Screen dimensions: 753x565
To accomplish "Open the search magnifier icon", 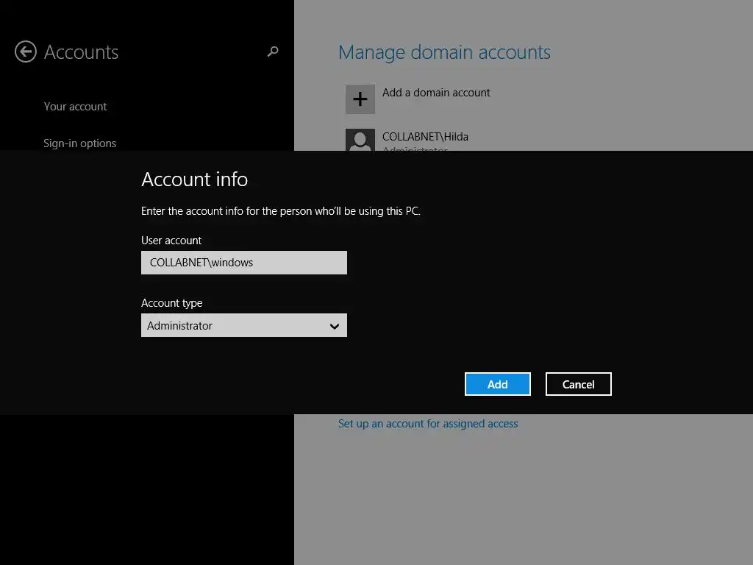I will [x=273, y=51].
